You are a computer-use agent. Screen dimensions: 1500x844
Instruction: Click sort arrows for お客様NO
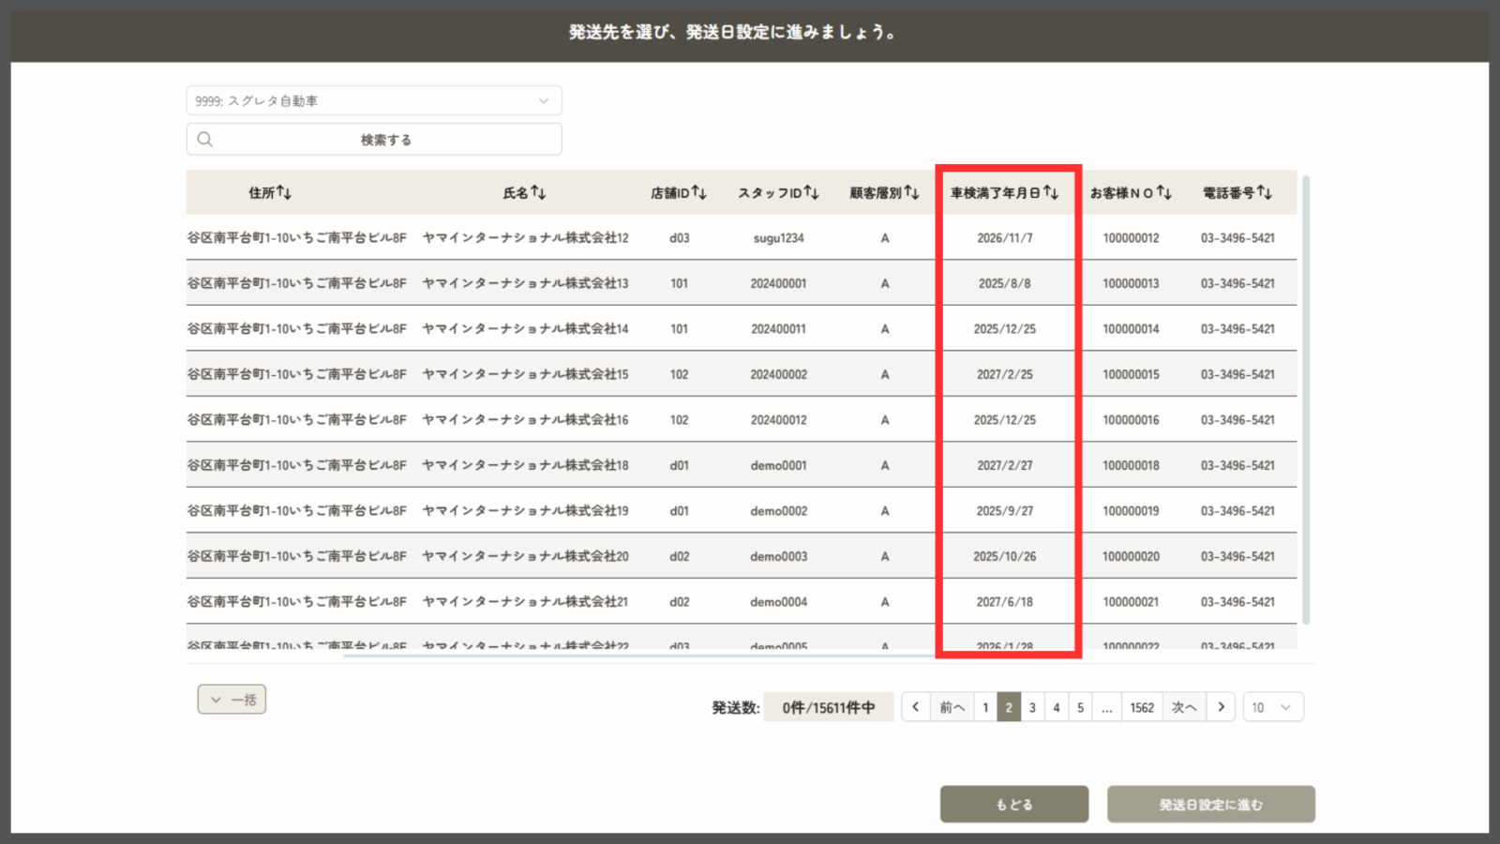pos(1164,192)
